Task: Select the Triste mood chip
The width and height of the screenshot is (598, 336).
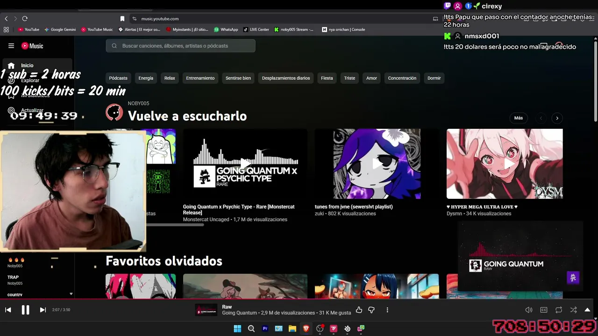Action: (349, 78)
